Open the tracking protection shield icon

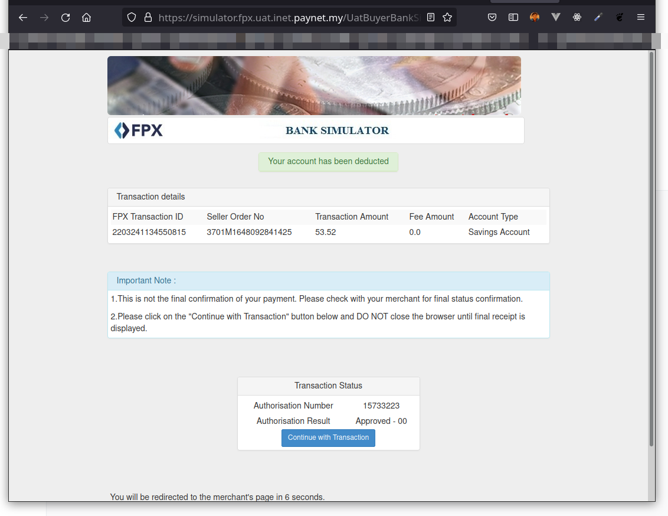tap(132, 18)
